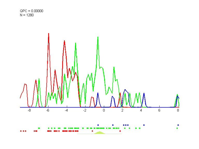The image size is (199, 149).
Task: Click the 0 tick label on the x-axis
Action: coord(104,110)
